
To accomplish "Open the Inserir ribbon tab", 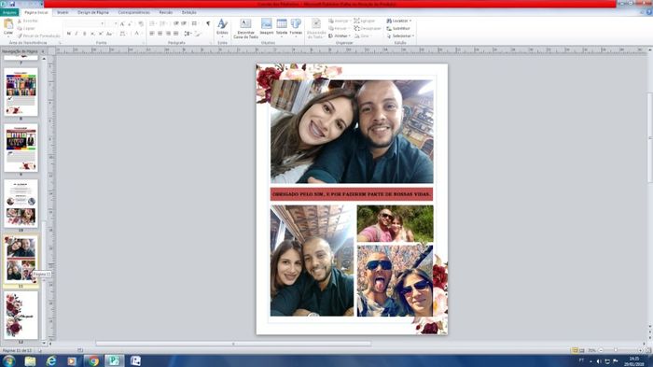I will 63,12.
